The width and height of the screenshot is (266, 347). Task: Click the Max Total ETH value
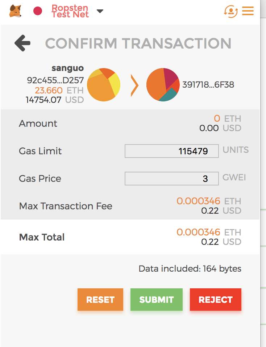point(198,232)
